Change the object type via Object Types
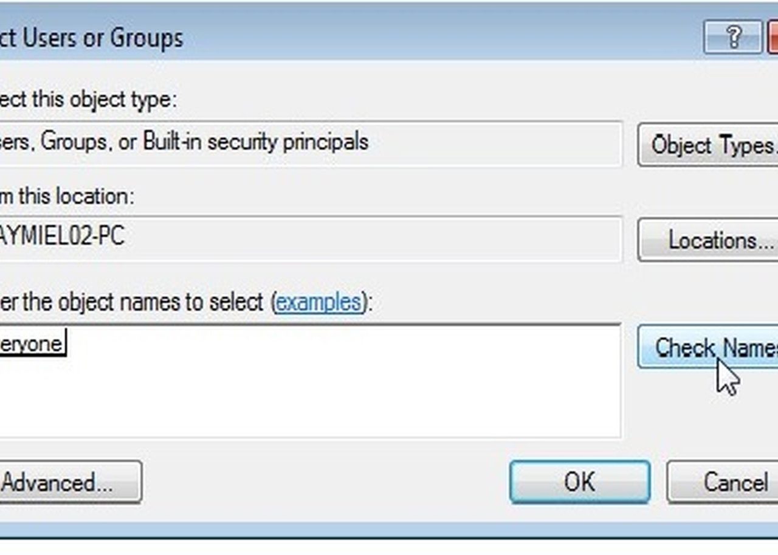Image resolution: width=778 pixels, height=555 pixels. tap(708, 145)
